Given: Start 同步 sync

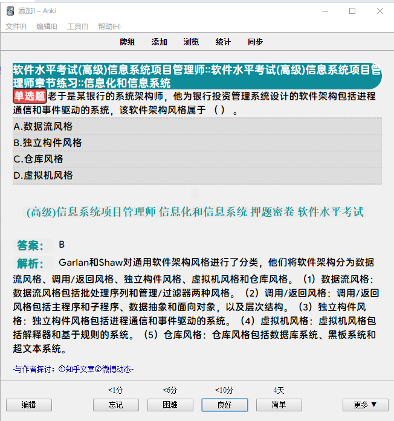Looking at the screenshot, I should 255,42.
